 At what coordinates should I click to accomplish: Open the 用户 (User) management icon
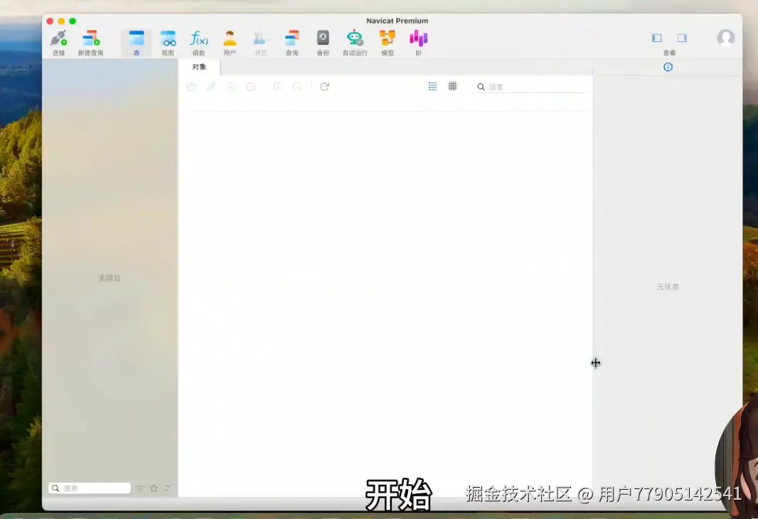pos(229,39)
